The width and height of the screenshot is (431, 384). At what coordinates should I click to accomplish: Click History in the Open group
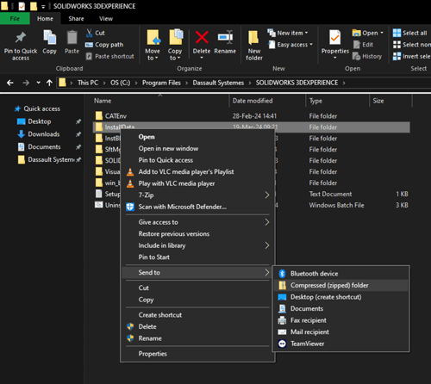pos(367,56)
